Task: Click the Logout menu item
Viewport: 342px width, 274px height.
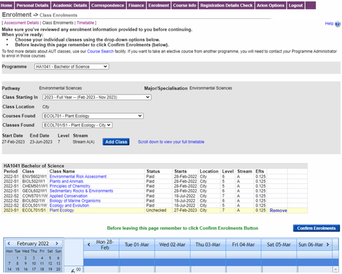Action: [295, 5]
